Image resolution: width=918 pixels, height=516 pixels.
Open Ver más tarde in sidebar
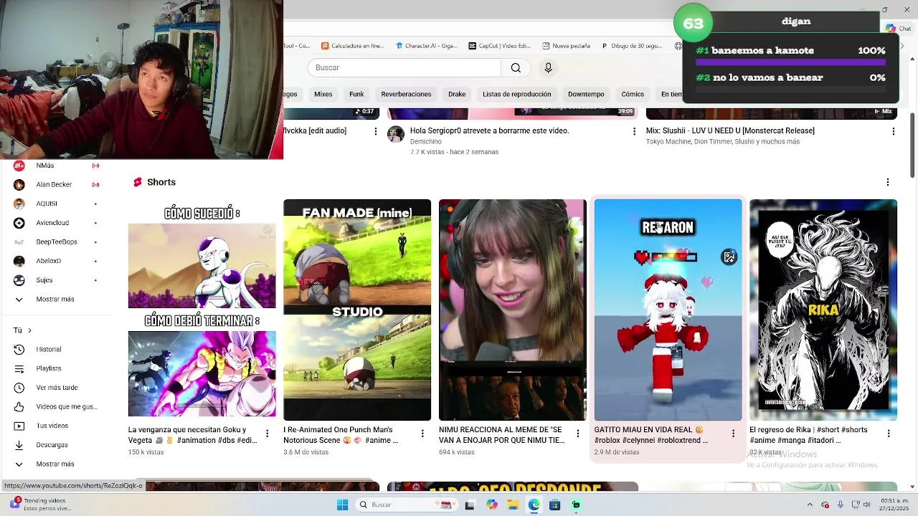coord(57,388)
